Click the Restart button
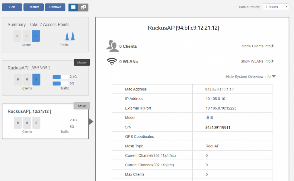Image resolution: width=294 pixels, height=181 pixels. click(x=34, y=7)
